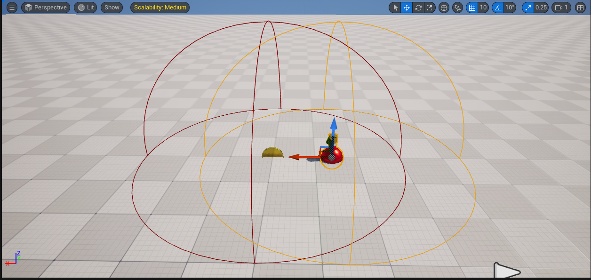Open the Lit view mode dropdown

[x=85, y=8]
